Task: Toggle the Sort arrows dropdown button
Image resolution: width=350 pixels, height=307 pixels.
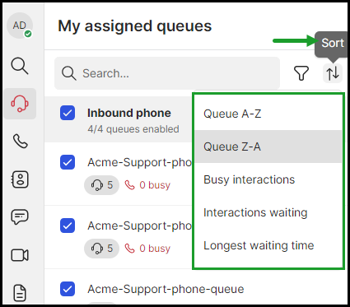Action: (333, 73)
